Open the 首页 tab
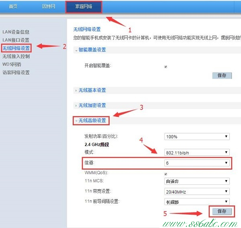This screenshot has height=228, width=241. click(13, 6)
